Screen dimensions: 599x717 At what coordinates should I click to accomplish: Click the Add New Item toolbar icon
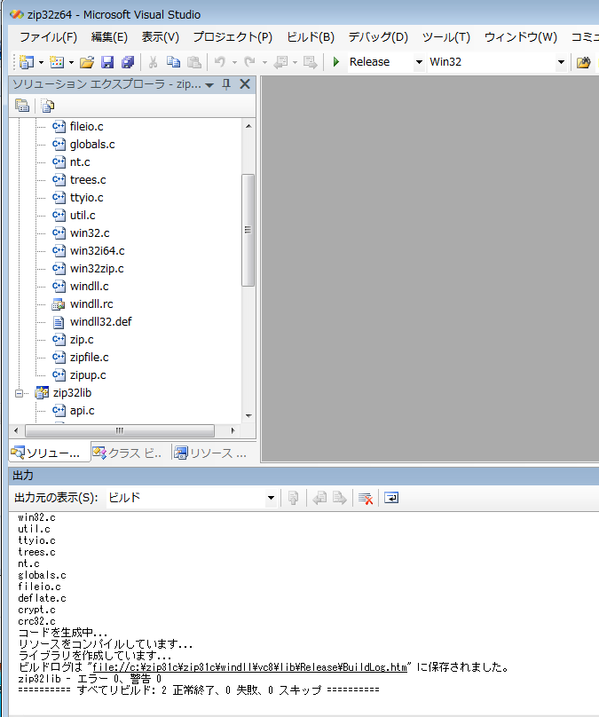click(x=57, y=62)
